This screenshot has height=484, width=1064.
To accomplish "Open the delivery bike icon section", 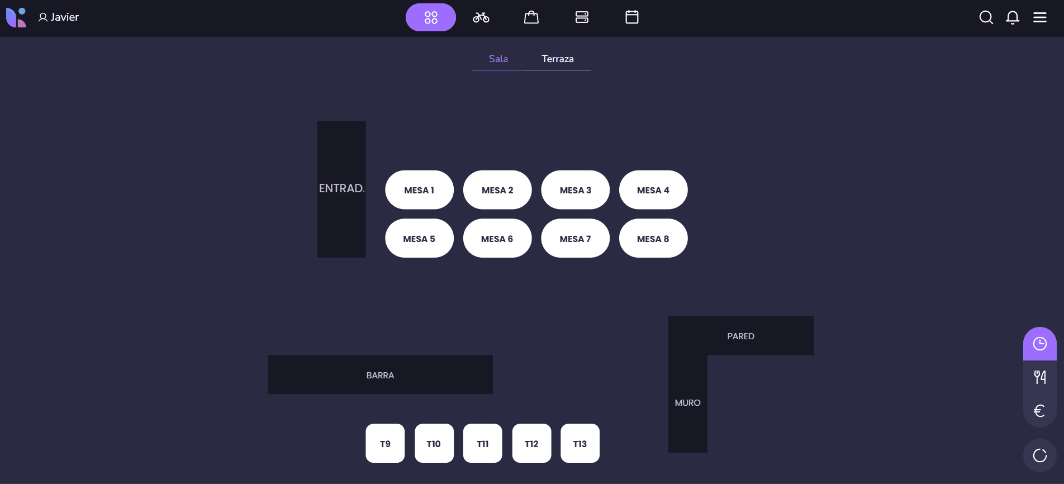I will tap(481, 17).
